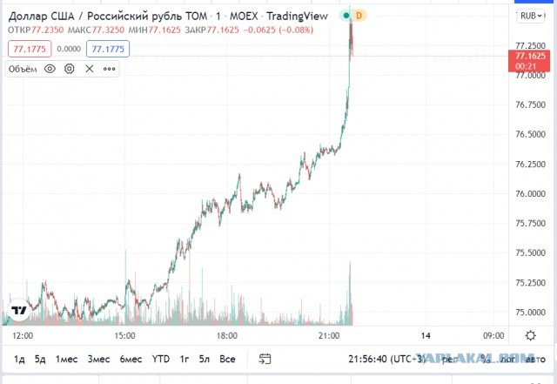The image size is (557, 384).
Task: Click the 15:00 time axis label
Action: pos(124,335)
